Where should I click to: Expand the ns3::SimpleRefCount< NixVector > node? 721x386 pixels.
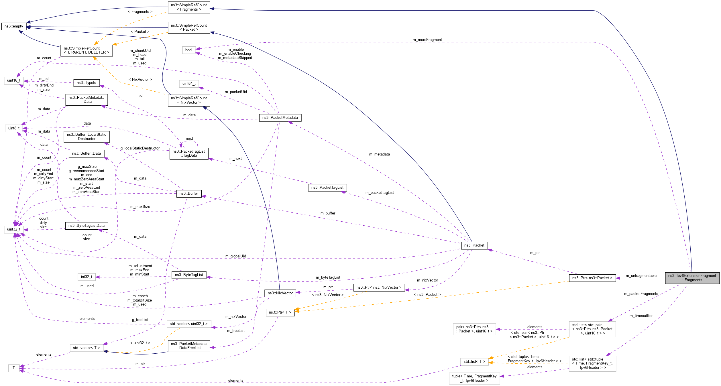click(189, 101)
